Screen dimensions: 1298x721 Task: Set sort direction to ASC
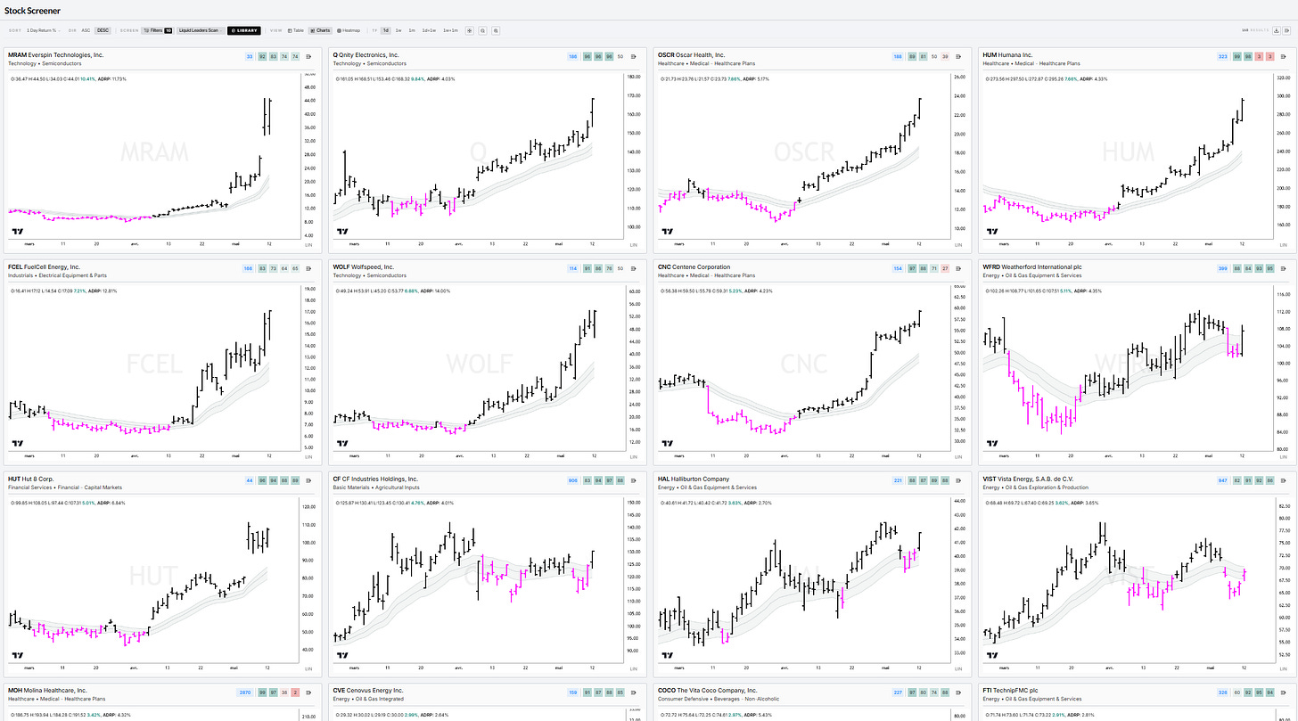[x=86, y=30]
